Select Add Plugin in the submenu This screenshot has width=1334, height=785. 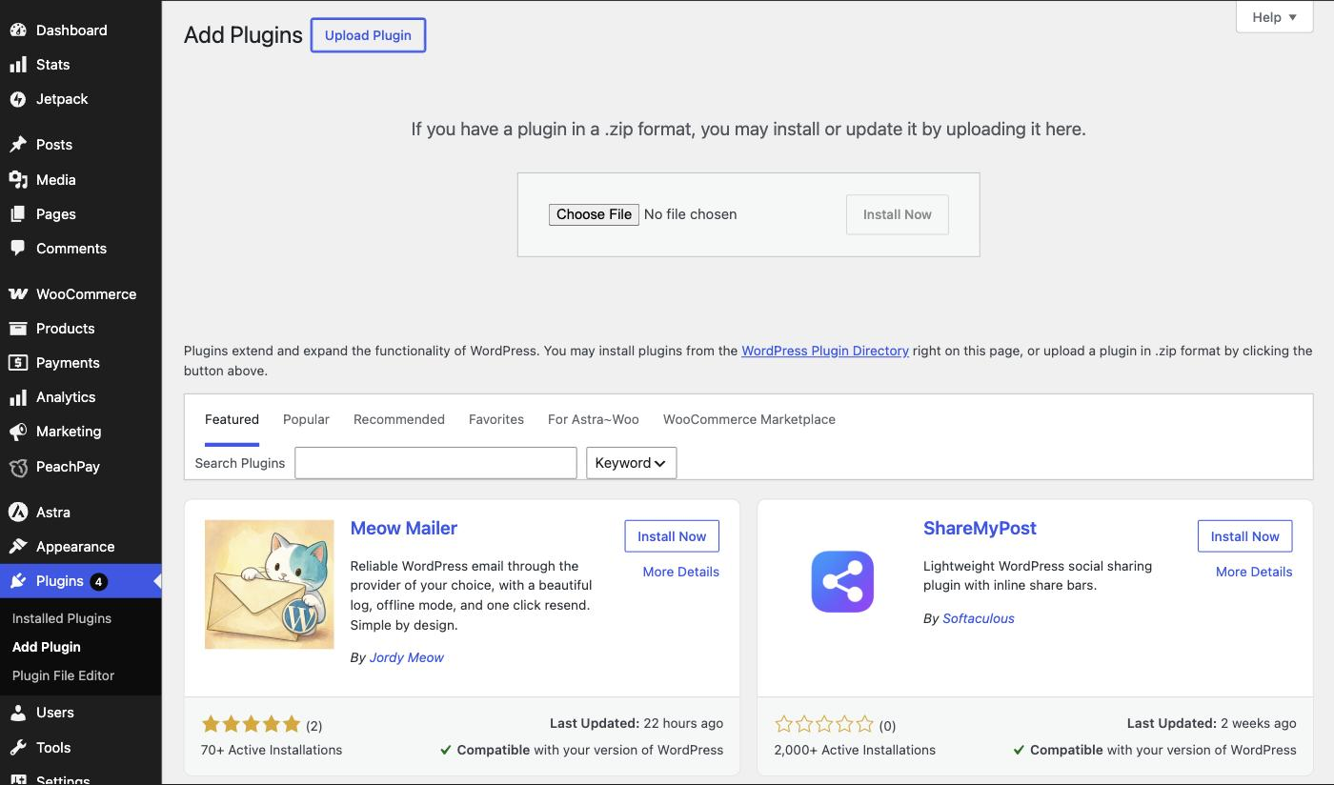47,647
